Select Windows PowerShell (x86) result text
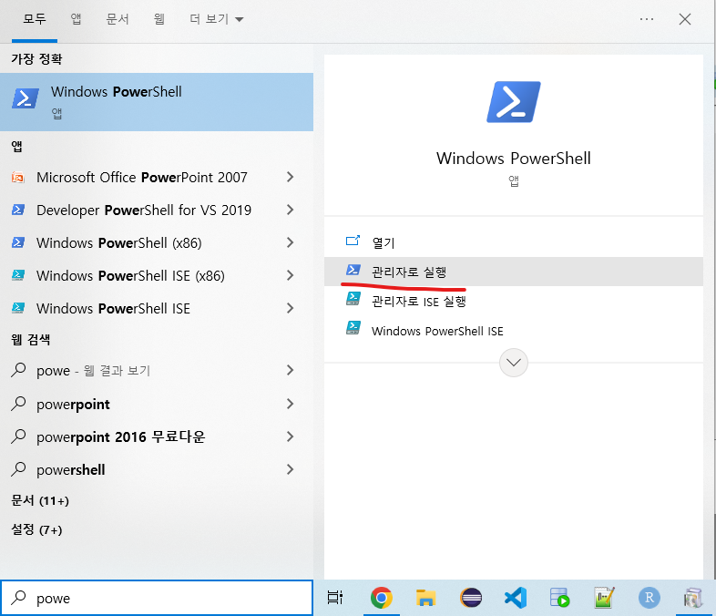 pyautogui.click(x=119, y=243)
